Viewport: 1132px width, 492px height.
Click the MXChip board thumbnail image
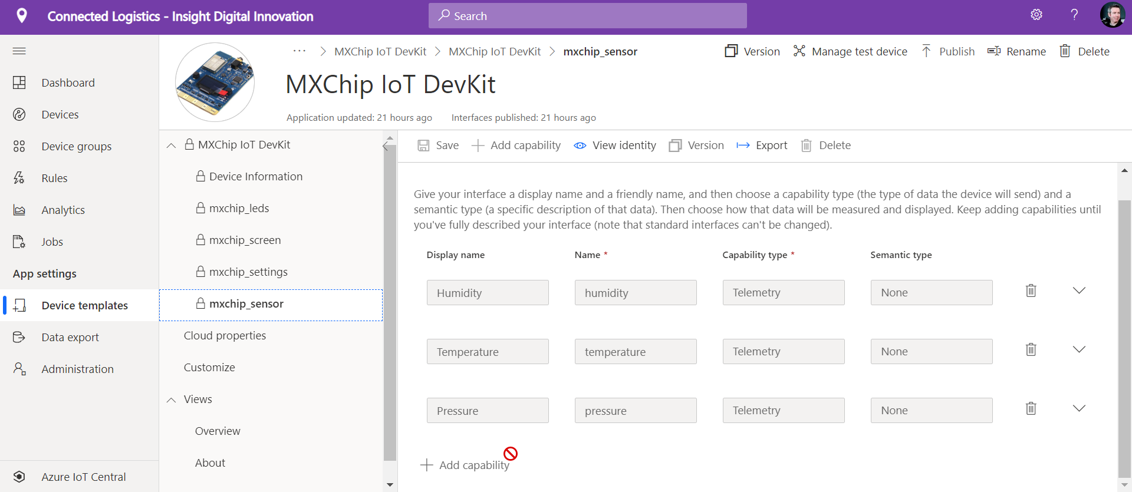point(215,82)
